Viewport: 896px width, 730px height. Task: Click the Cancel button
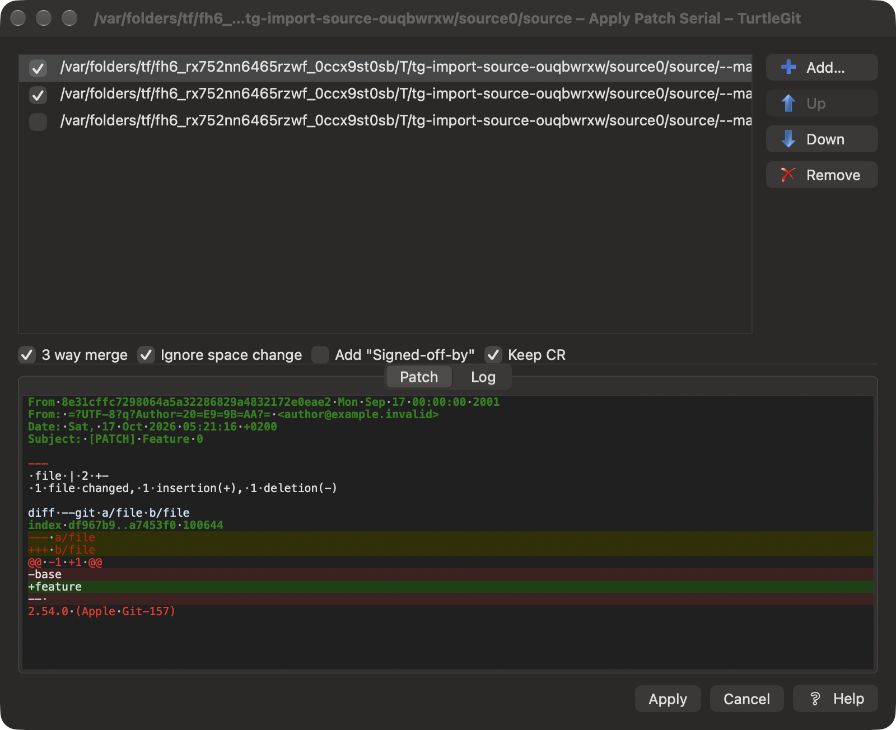pos(746,699)
